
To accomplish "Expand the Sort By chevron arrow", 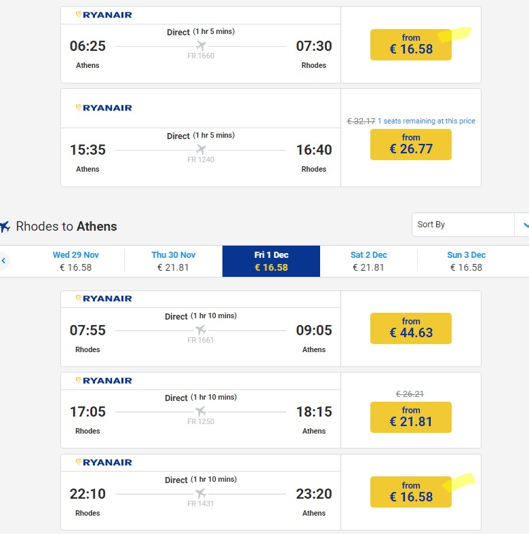I will (x=524, y=225).
